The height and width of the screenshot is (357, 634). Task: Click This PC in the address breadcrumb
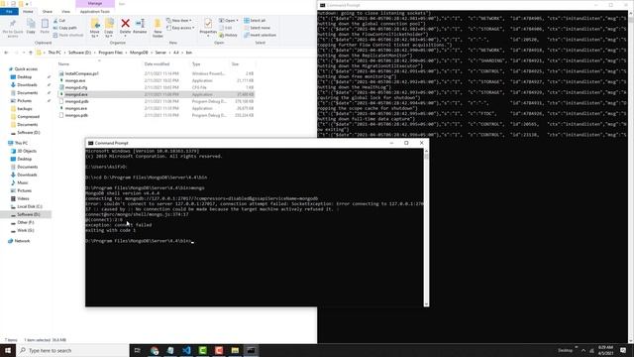click(x=54, y=53)
